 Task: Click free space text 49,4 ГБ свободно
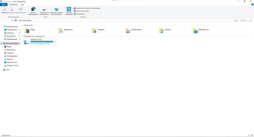tap(40, 44)
